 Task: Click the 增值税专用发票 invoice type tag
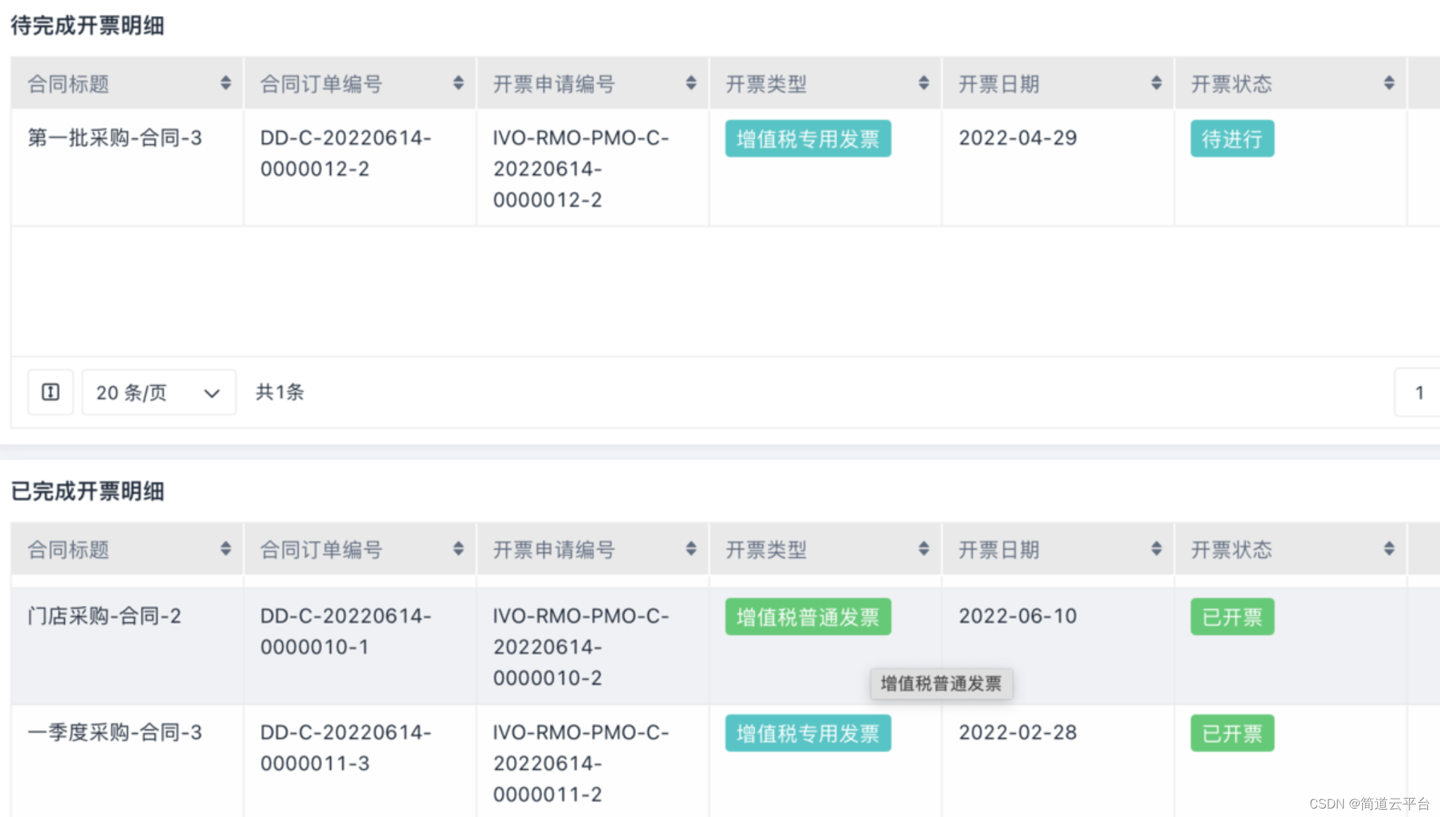coord(808,139)
